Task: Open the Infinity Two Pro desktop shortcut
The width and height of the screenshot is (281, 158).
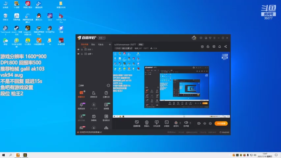Action: tap(61, 18)
